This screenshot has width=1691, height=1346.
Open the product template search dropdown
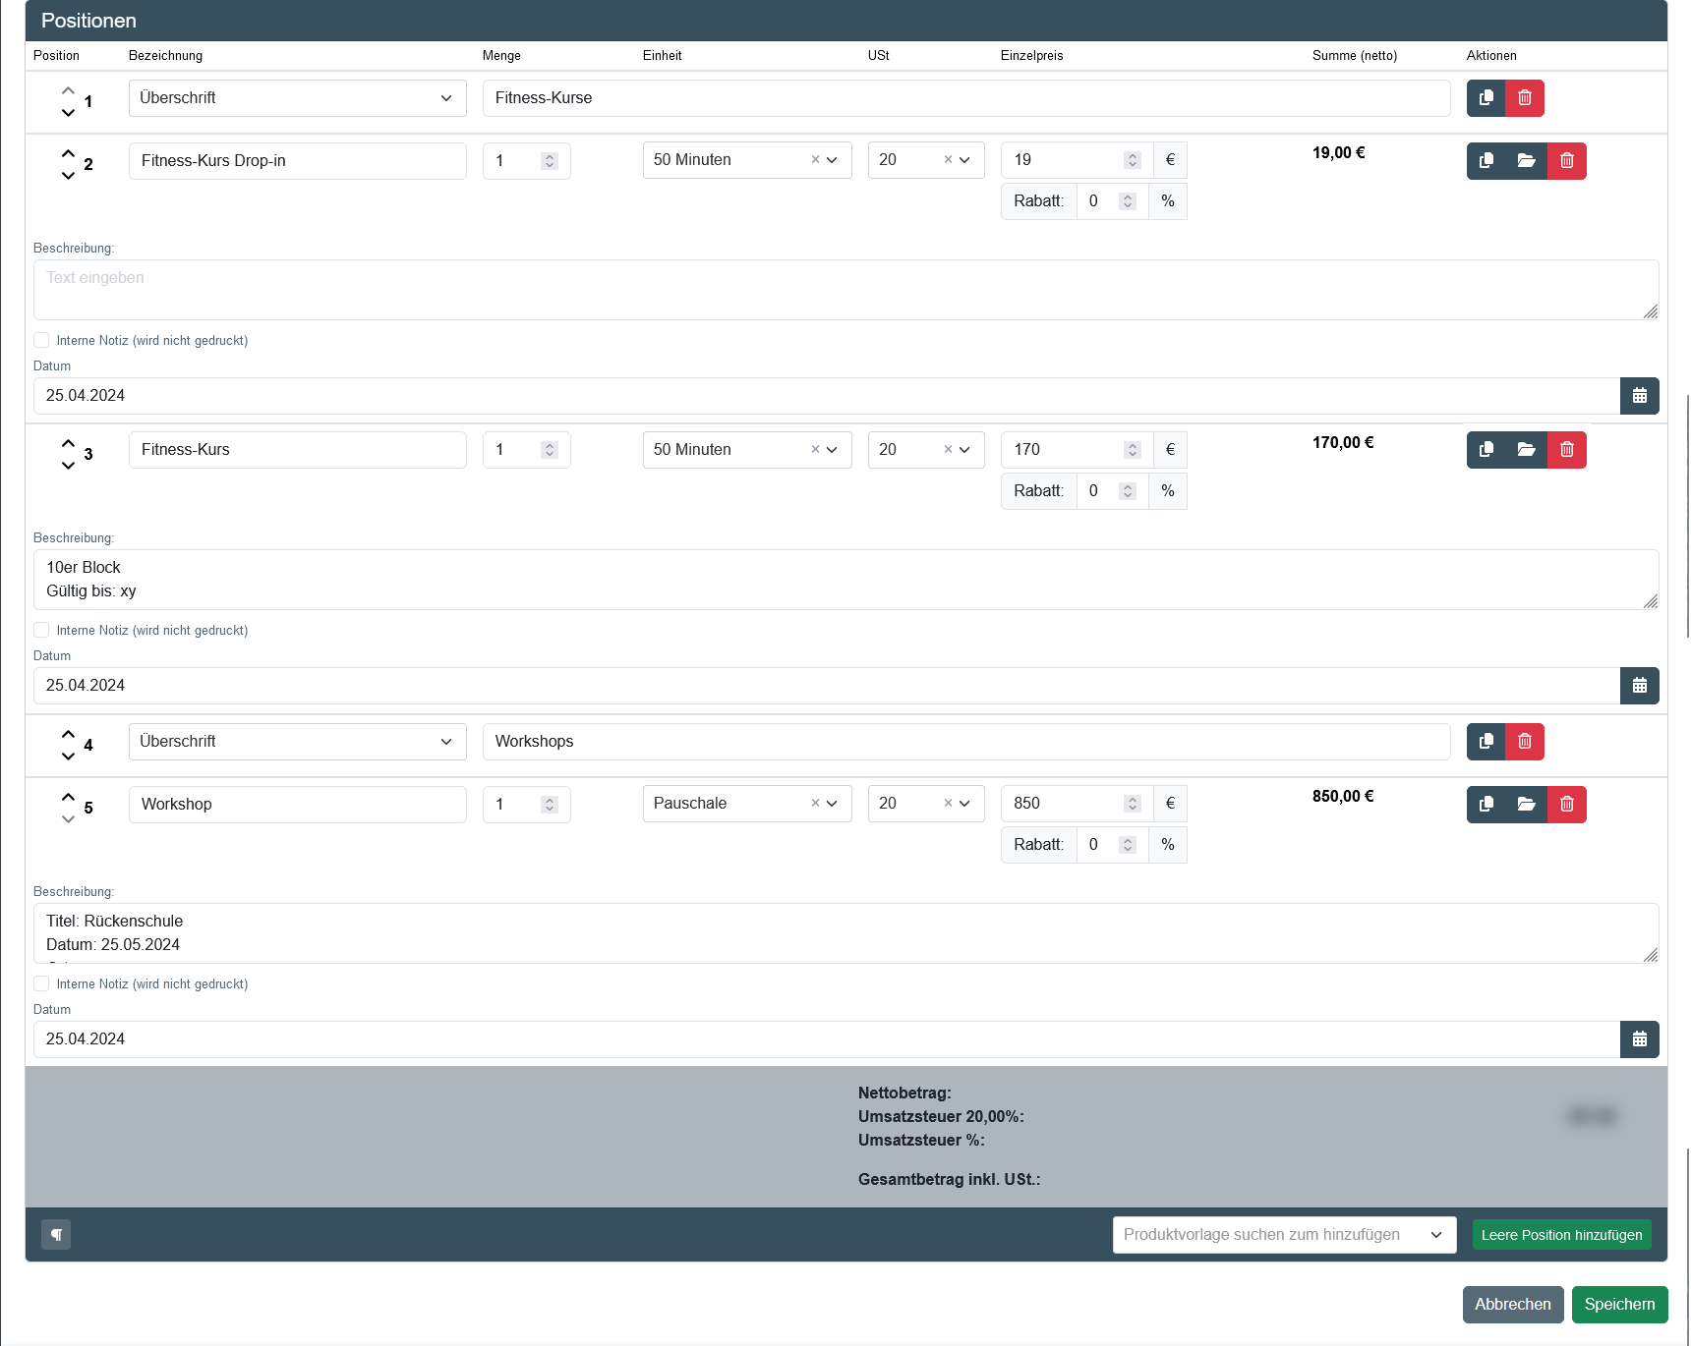tap(1283, 1235)
